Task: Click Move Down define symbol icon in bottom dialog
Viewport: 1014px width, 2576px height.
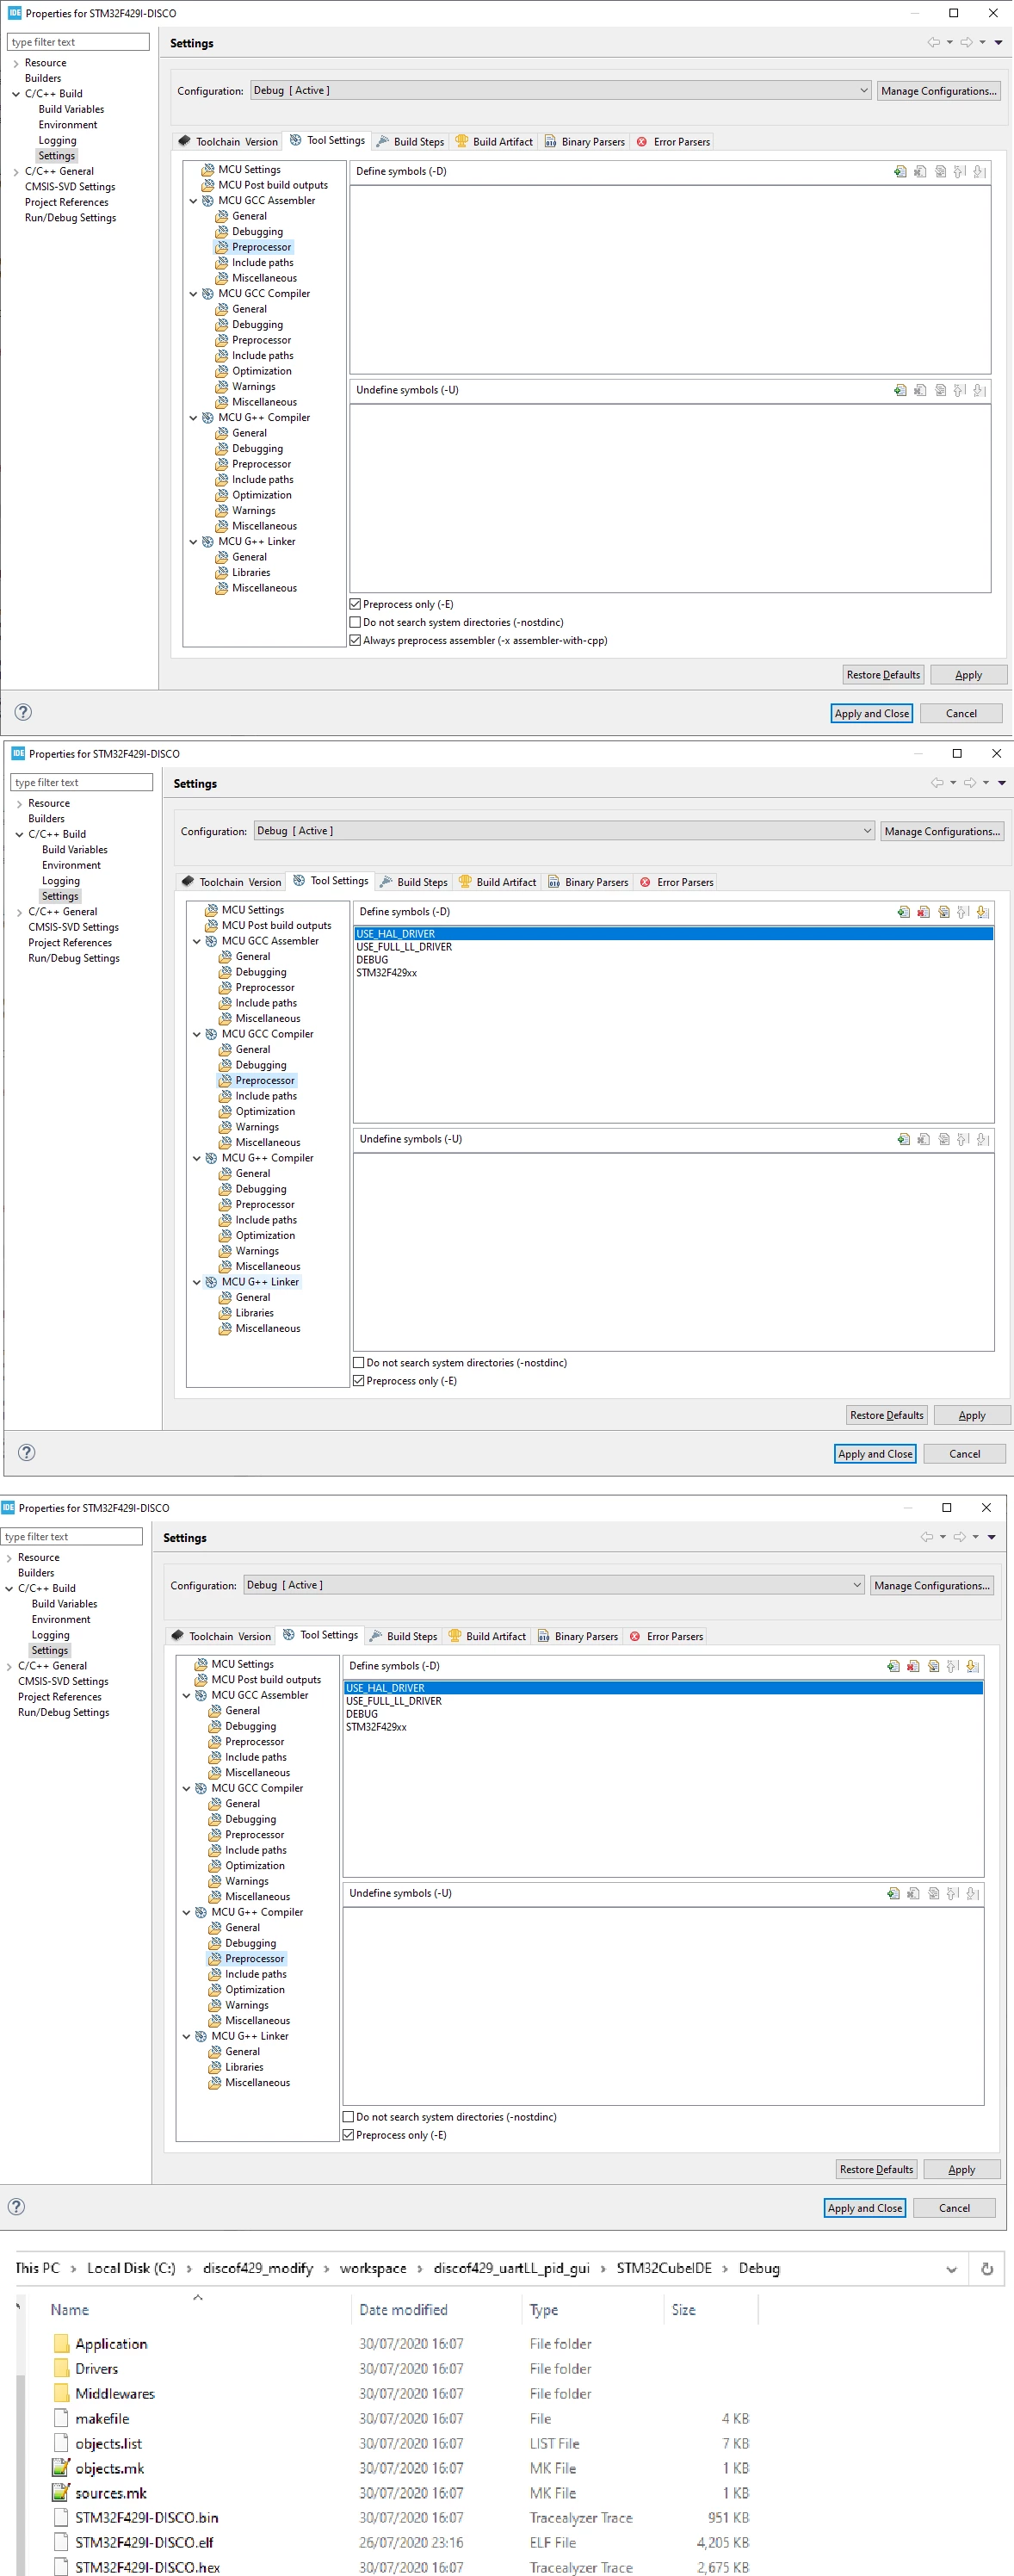Action: point(972,1666)
